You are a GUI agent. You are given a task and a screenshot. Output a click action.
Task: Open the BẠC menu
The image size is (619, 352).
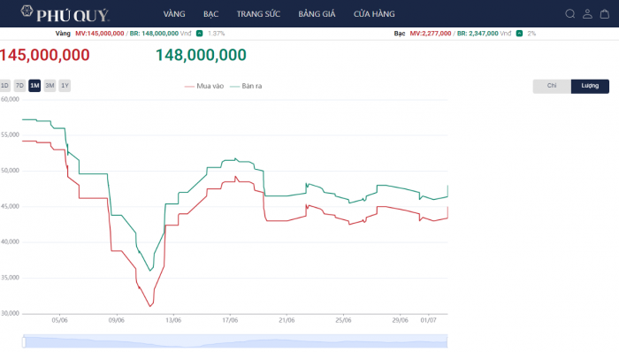coord(210,14)
